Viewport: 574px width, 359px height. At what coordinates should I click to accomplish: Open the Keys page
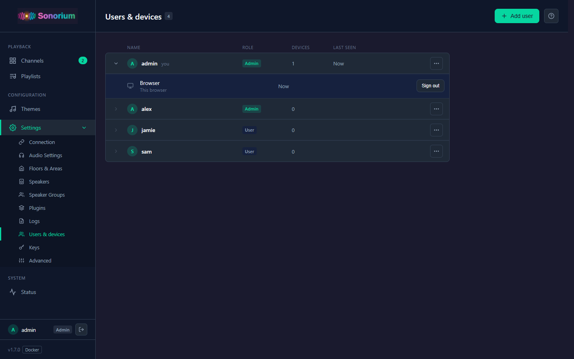click(48, 247)
